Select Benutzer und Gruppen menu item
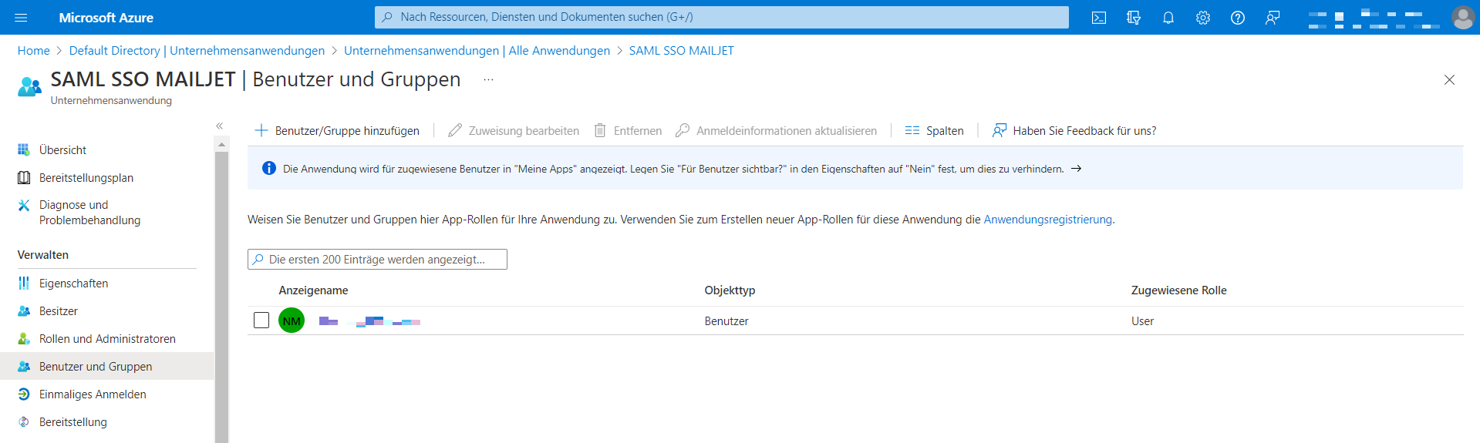 click(x=106, y=367)
